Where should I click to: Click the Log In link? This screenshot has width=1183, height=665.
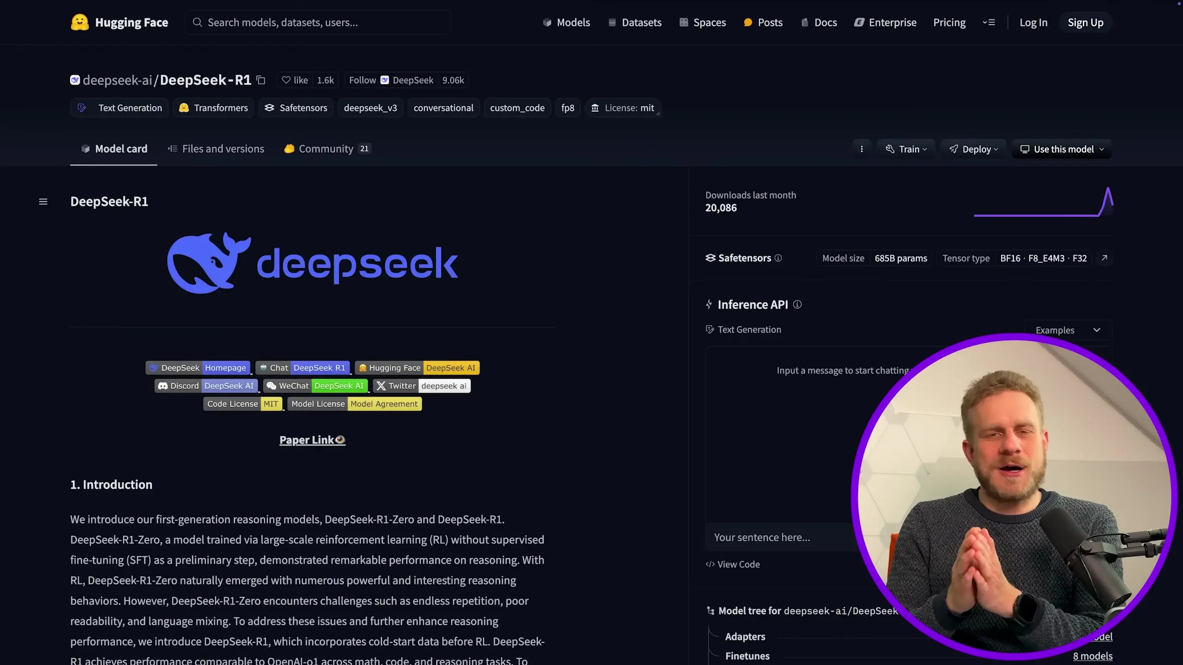1033,22
